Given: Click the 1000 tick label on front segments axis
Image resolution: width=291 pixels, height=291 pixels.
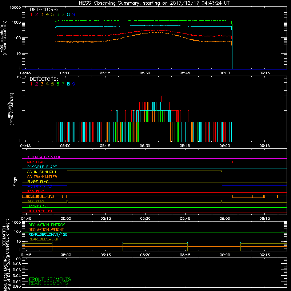Looking at the screenshot, I should [x=16, y=22].
